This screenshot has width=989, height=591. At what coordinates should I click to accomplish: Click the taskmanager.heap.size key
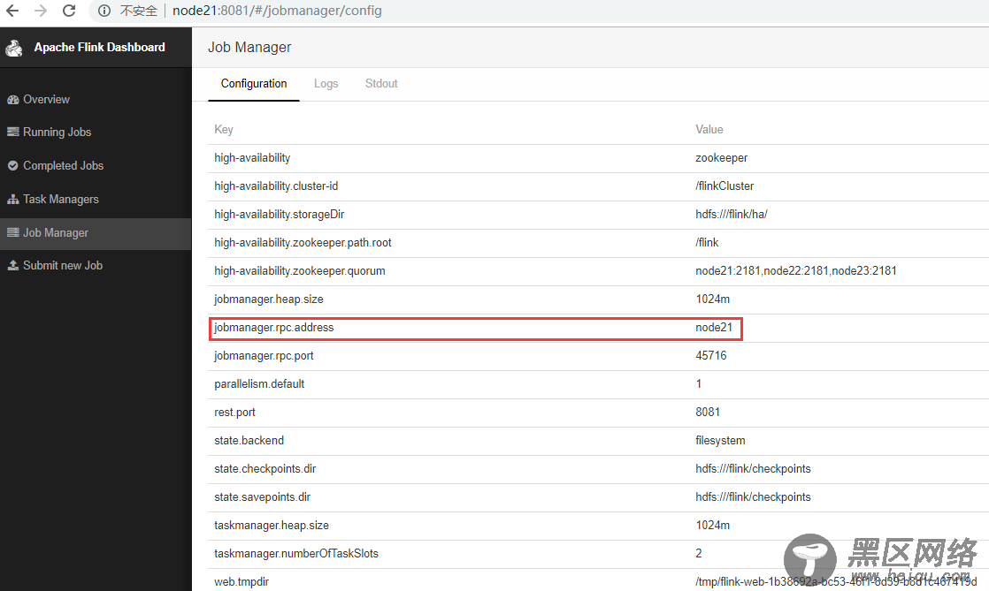tap(272, 526)
